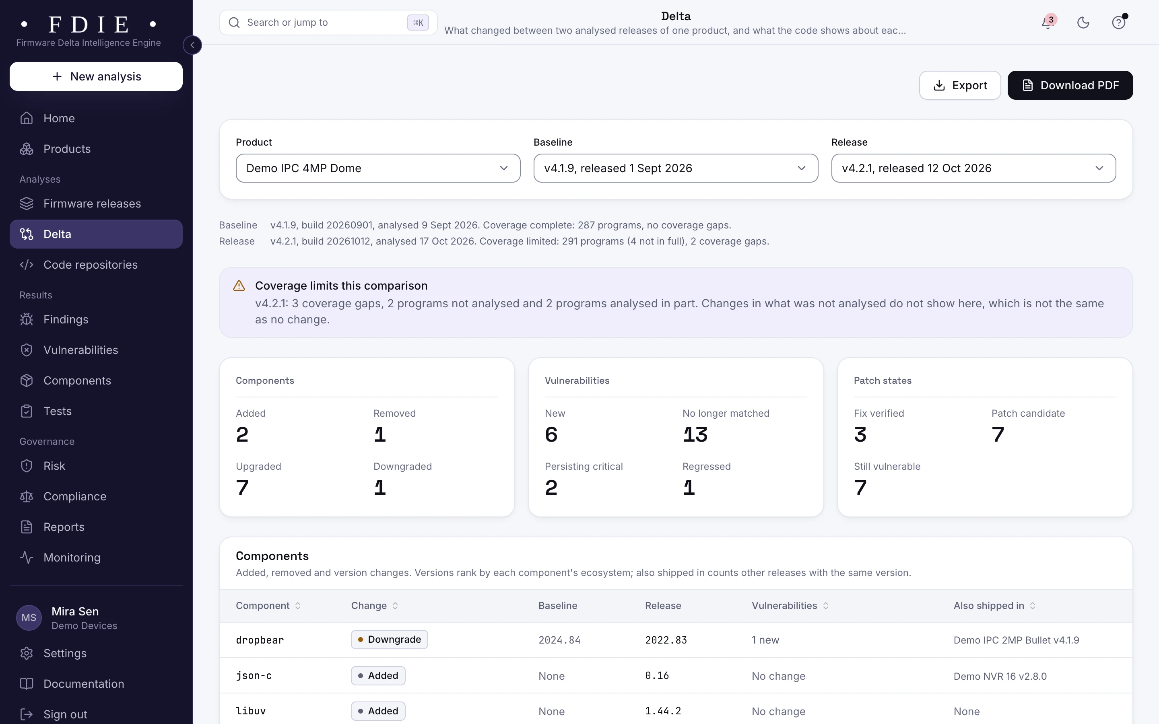Open Products in the sidebar
The width and height of the screenshot is (1159, 724).
[96, 149]
